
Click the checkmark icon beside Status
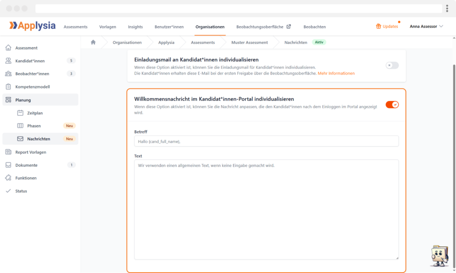click(8, 191)
